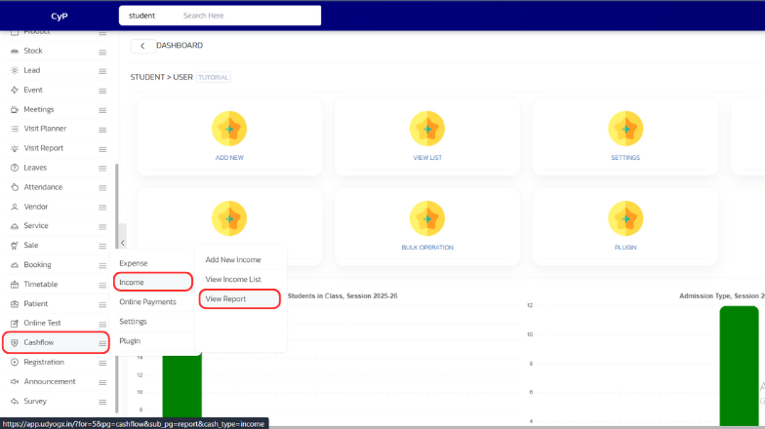765x429 pixels.
Task: Click the Cashflow sidebar icon
Action: point(15,343)
